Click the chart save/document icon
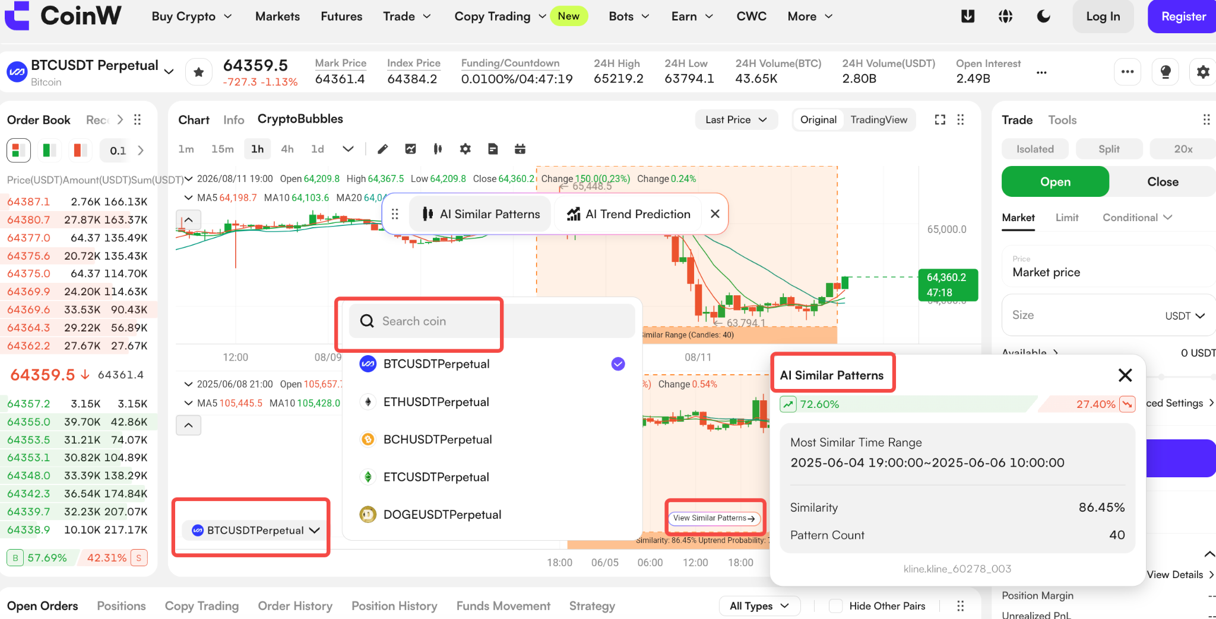1216x619 pixels. (x=493, y=149)
